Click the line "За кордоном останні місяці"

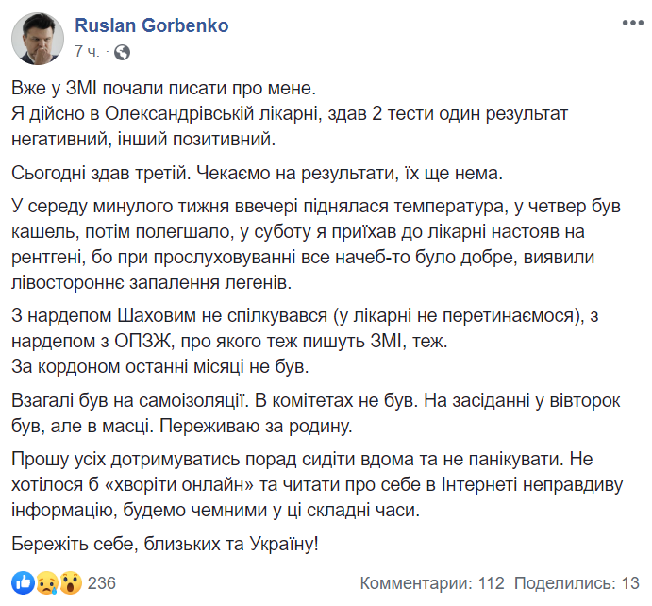160,366
